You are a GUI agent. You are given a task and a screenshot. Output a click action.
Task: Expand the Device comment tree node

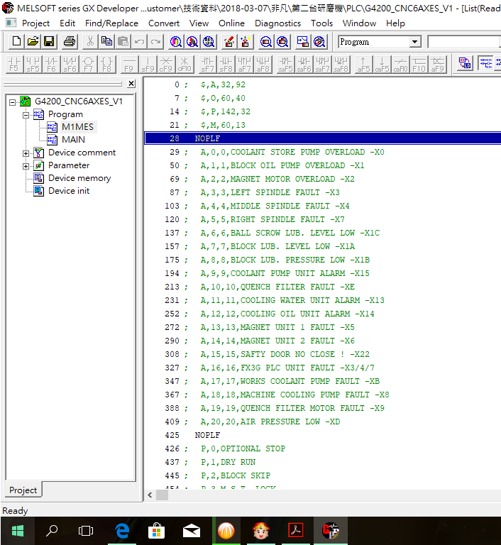(x=26, y=153)
